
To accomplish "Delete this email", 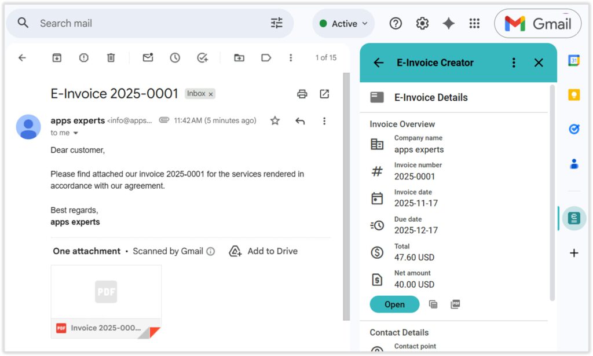I will click(111, 57).
